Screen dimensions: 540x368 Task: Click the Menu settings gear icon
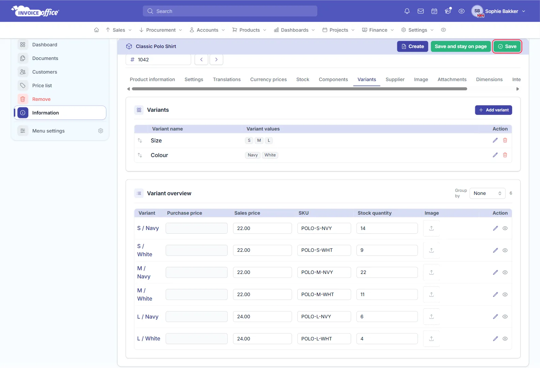tap(101, 131)
